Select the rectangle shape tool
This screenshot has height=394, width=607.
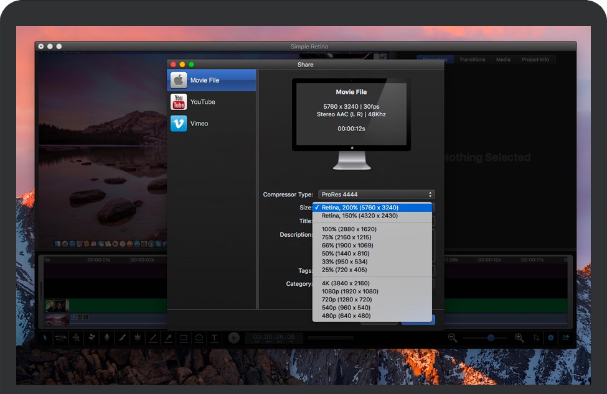pos(184,338)
